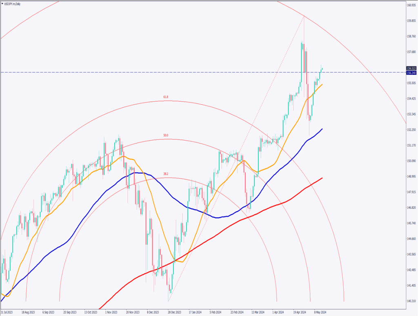
Task: Click the 18 Aug 2023 date label
Action: (29, 312)
